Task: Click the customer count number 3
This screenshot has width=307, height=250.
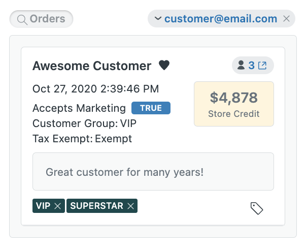Action: click(251, 65)
